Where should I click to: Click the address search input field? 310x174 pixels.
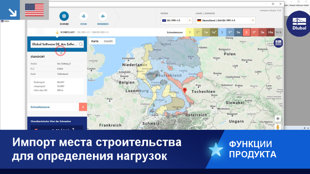[x=55, y=44]
